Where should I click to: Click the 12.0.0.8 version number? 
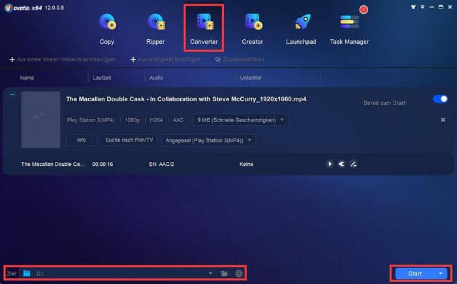pyautogui.click(x=54, y=8)
